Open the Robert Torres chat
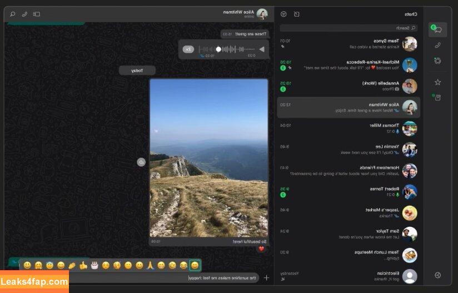458x293 pixels. (349, 192)
